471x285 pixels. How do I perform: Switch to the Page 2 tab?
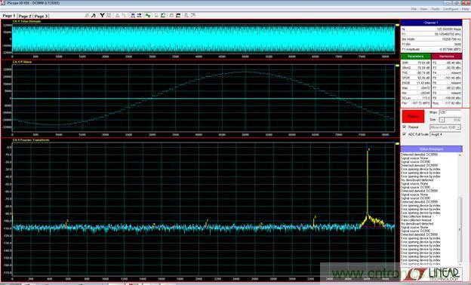pos(25,16)
